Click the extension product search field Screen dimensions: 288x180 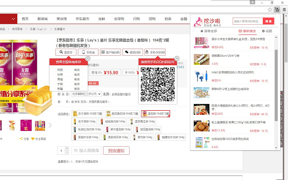[247, 21]
